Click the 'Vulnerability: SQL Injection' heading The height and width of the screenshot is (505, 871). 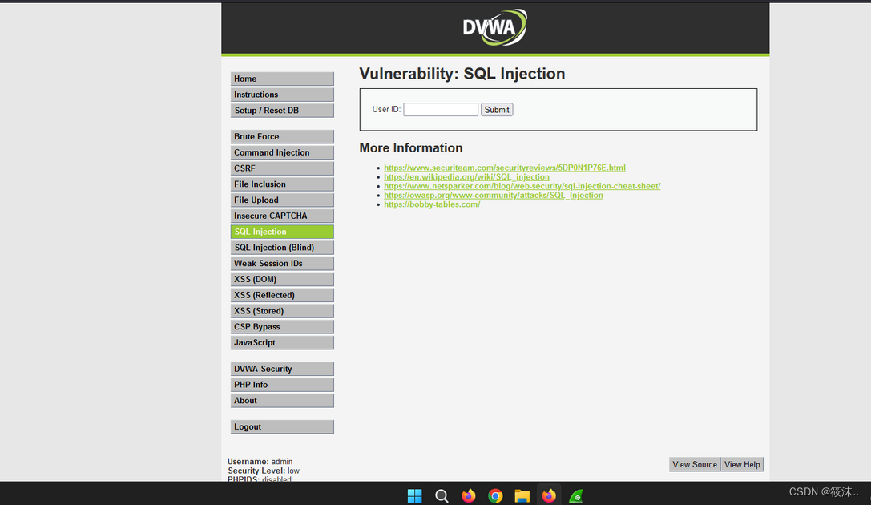point(462,74)
